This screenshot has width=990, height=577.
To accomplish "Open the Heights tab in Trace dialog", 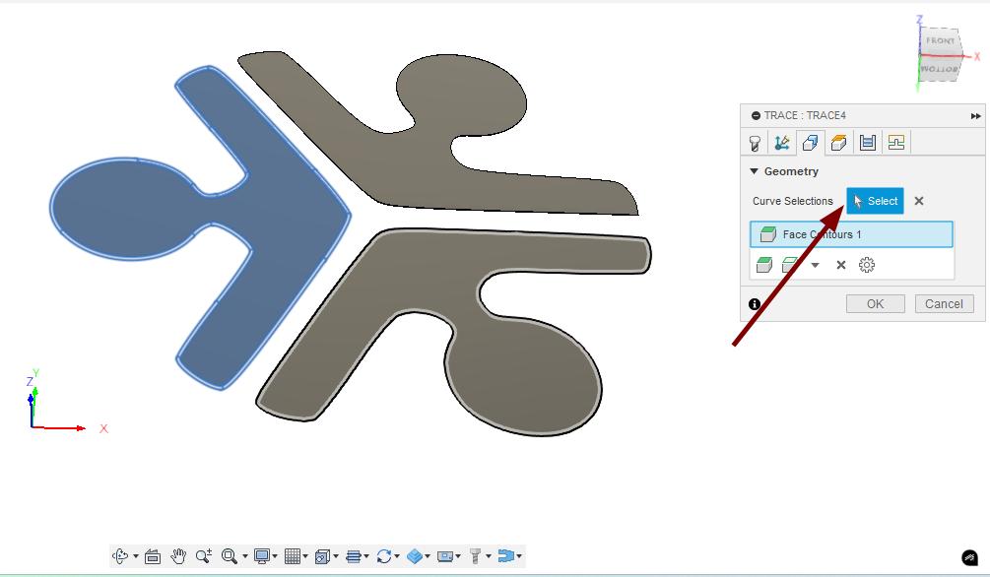I will [838, 143].
